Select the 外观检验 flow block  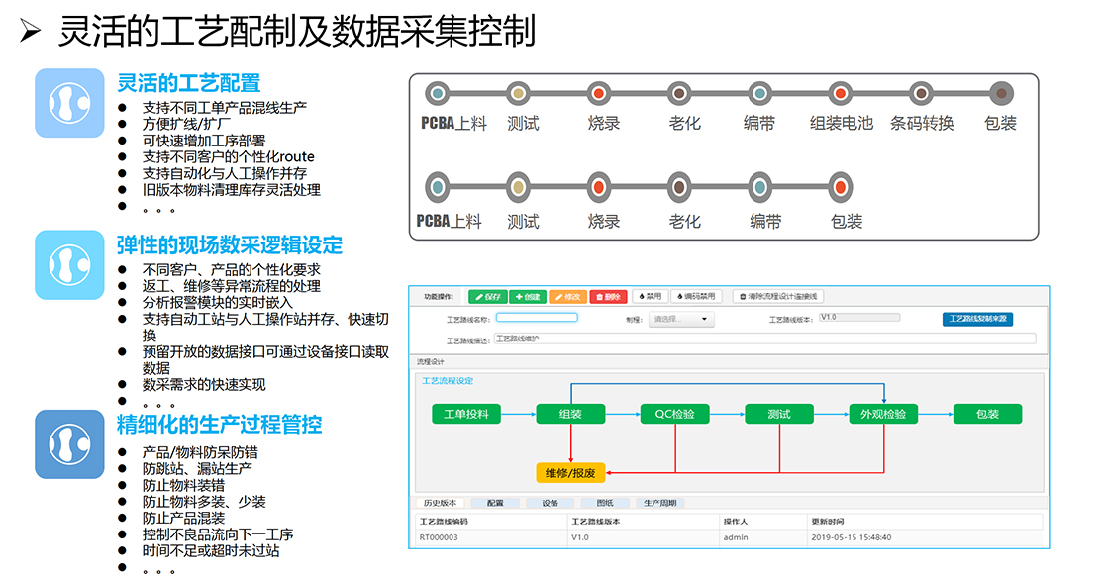click(883, 414)
